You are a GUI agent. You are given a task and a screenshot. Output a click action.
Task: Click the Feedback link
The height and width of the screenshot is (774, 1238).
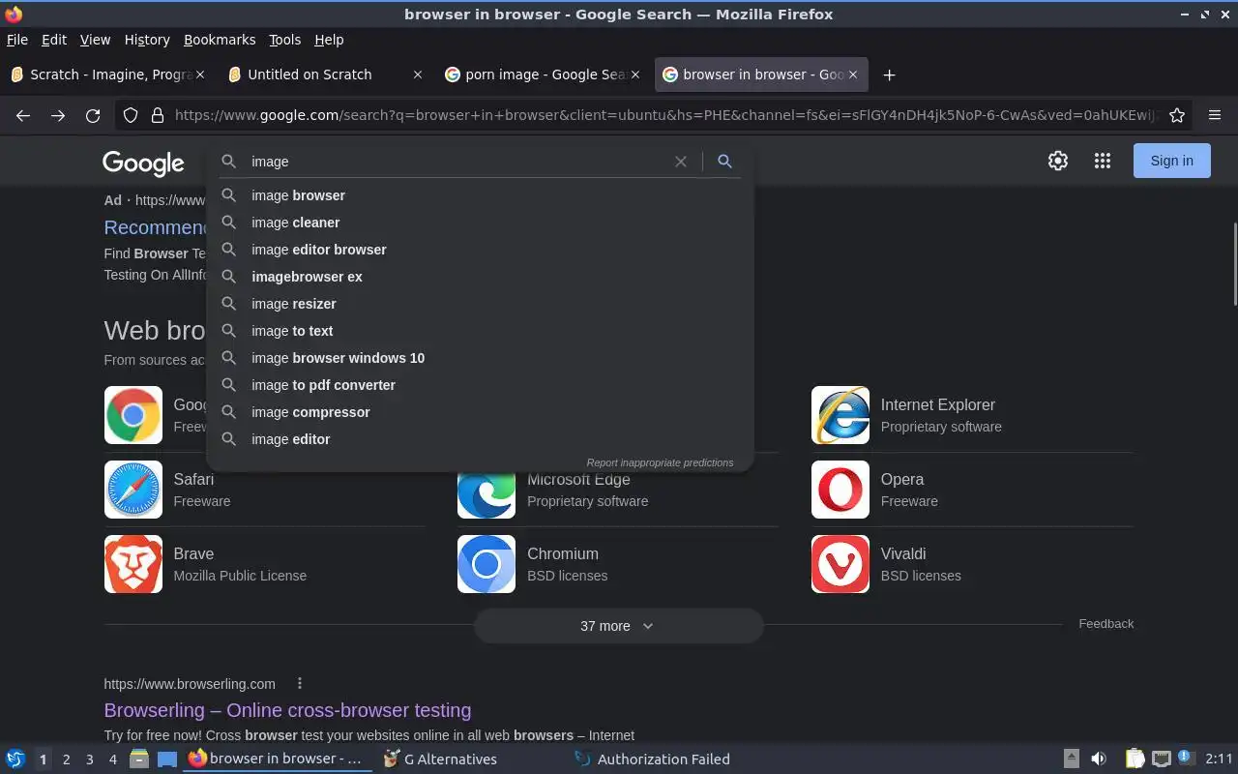tap(1106, 624)
